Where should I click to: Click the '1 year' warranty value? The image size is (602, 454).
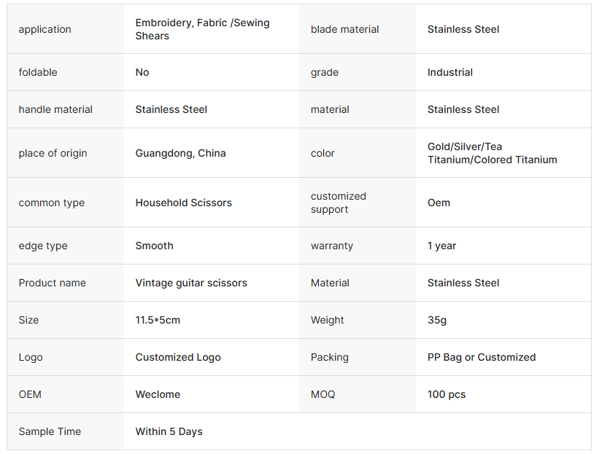441,246
